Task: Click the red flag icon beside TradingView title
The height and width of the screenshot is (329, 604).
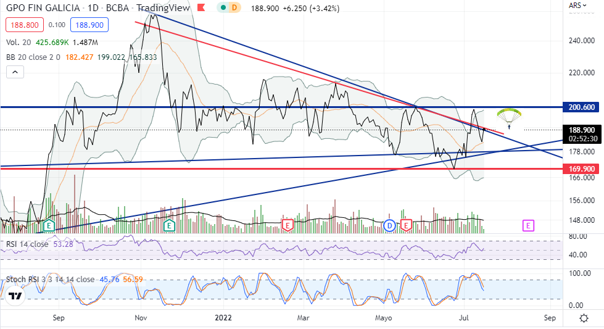Action: coord(201,7)
